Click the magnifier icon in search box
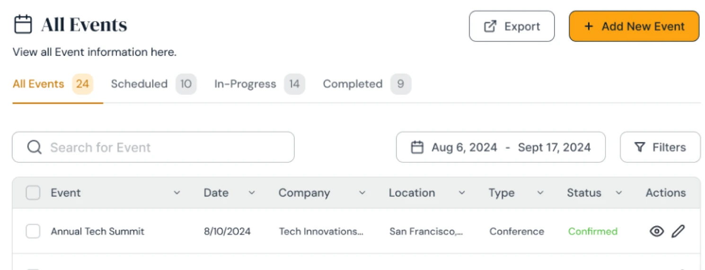The height and width of the screenshot is (270, 705). [34, 147]
